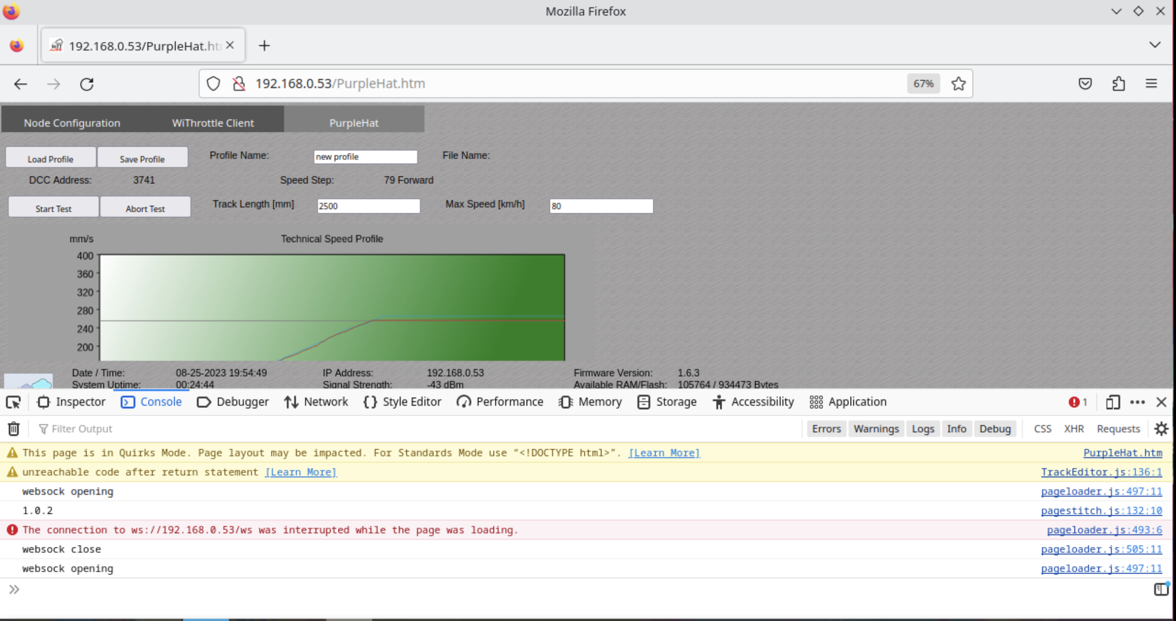Toggle the Info filter
Viewport: 1176px width, 621px height.
pyautogui.click(x=956, y=429)
